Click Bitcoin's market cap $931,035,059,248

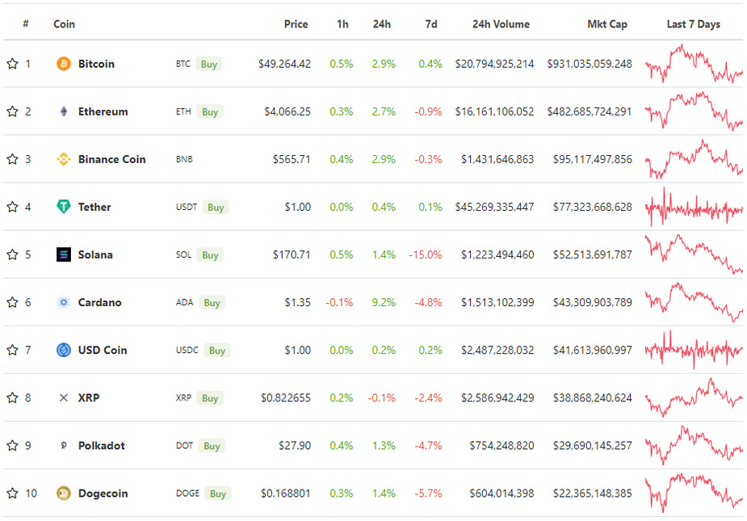click(590, 64)
